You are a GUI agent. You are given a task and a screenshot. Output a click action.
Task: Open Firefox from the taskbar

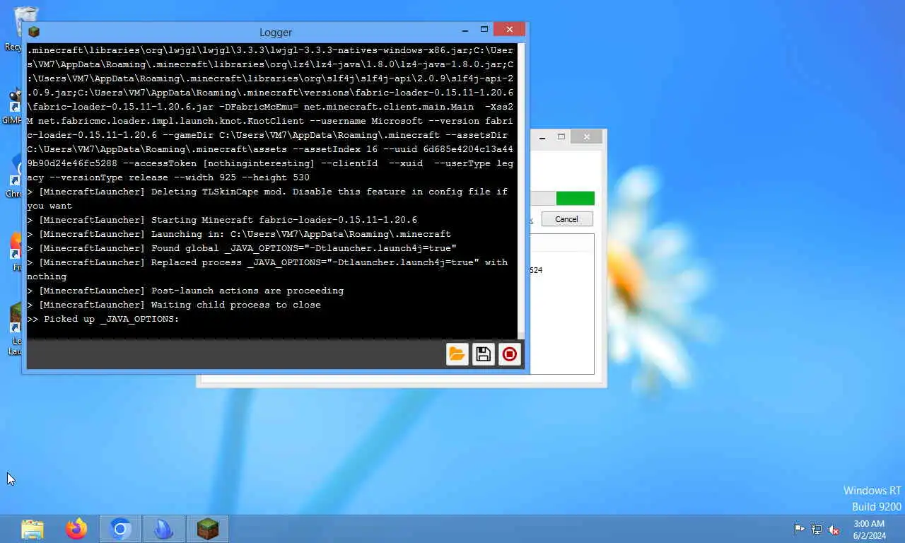tap(76, 529)
